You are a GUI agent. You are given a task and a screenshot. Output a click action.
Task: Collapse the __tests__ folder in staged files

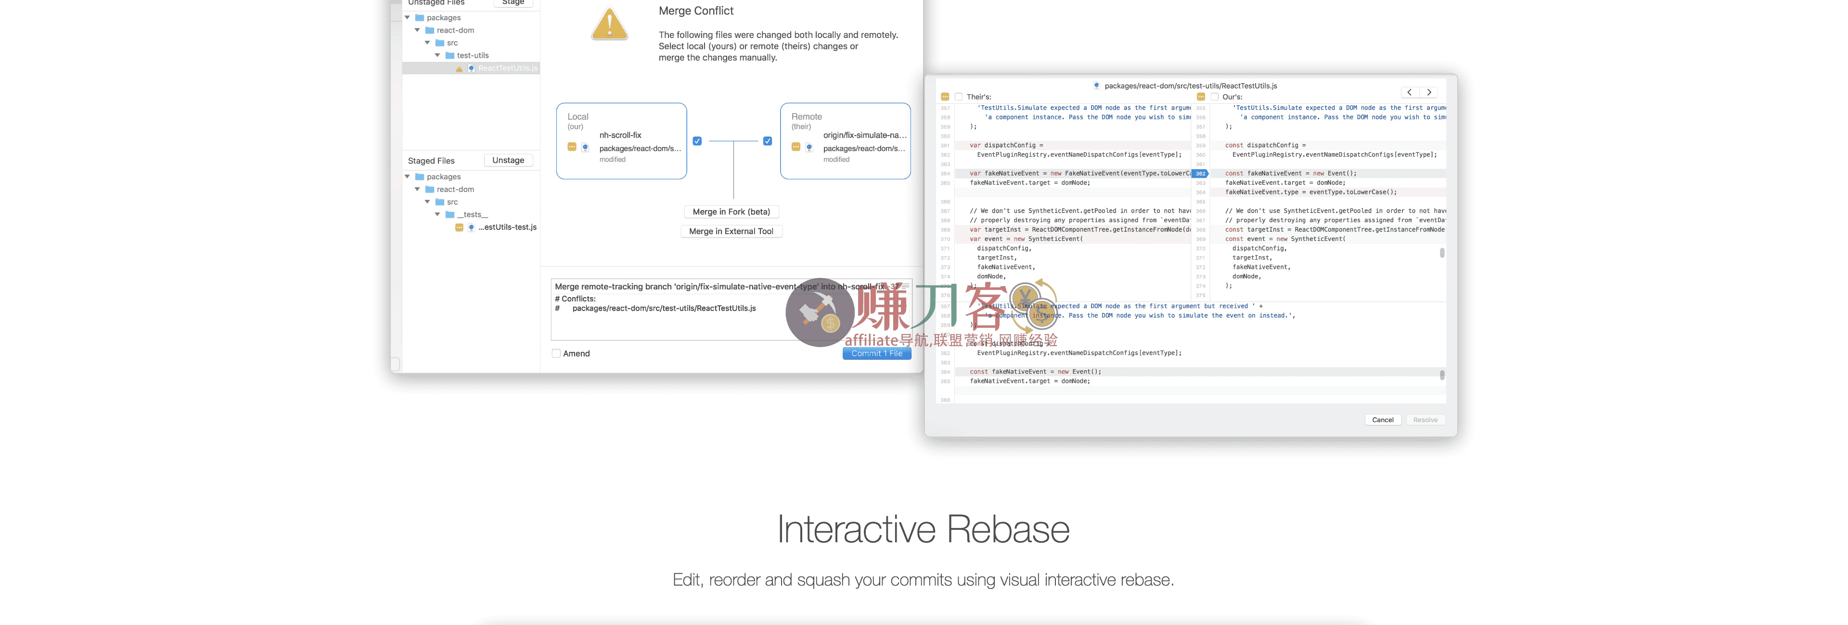437,214
